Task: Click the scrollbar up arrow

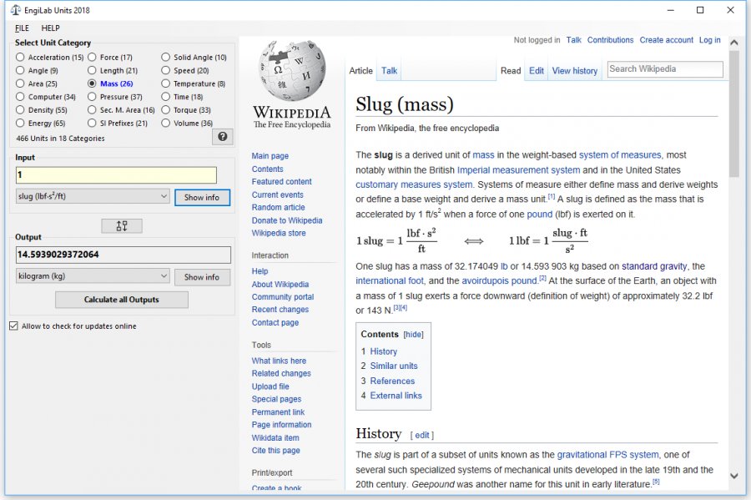Action: pyautogui.click(x=733, y=43)
